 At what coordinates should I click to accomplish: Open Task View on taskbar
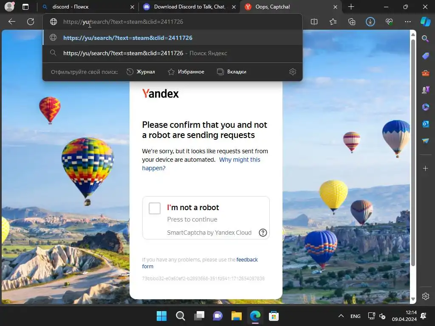tap(199, 316)
